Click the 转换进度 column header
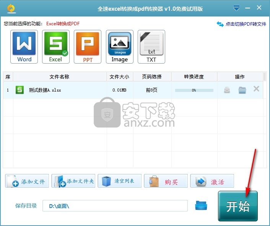270x226 pixels. (x=194, y=77)
